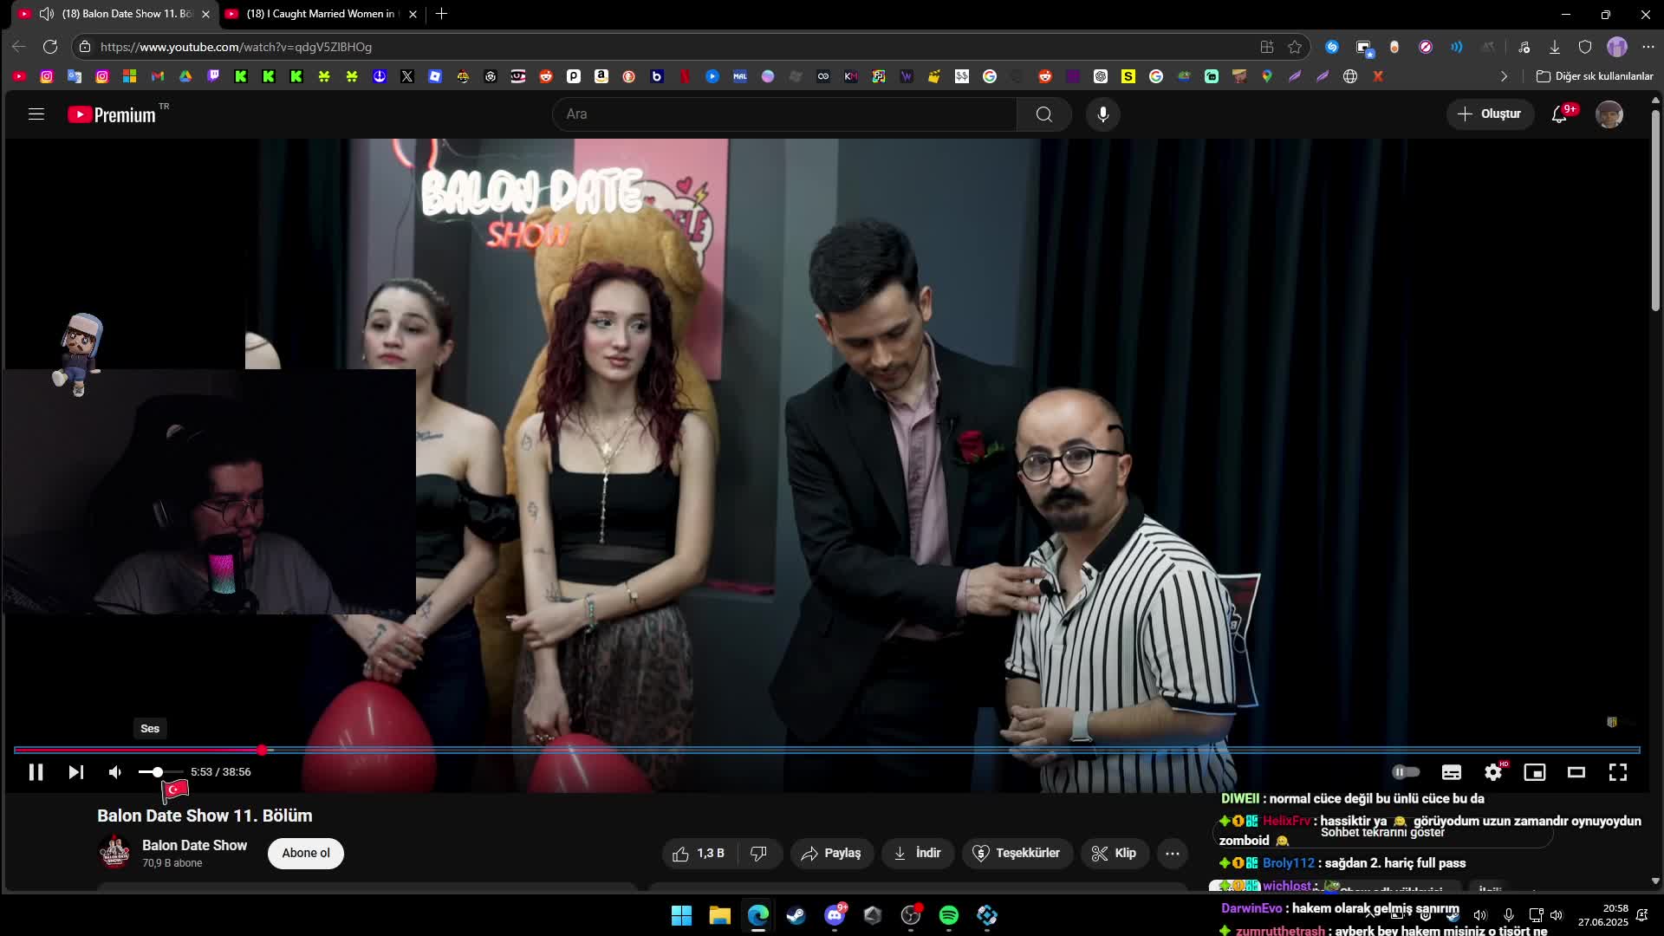Screen dimensions: 1664x936
Task: Open the video settings gear
Action: (1492, 772)
